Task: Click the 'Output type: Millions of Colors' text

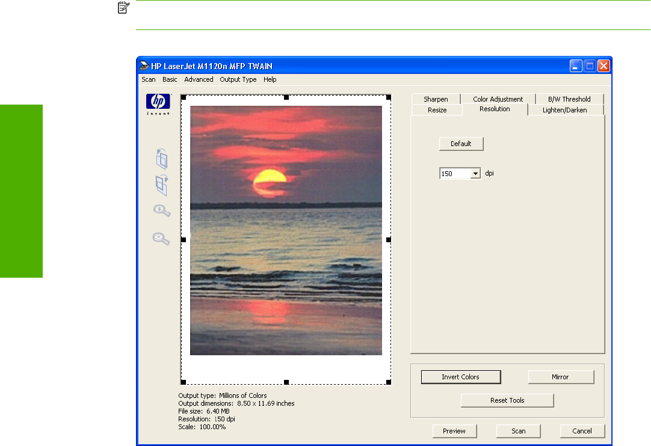Action: point(223,396)
